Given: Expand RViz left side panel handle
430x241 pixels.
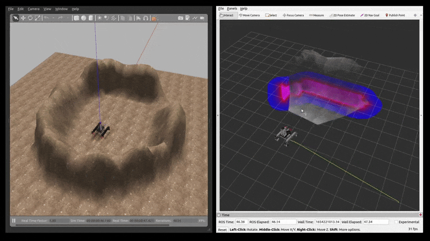Looking at the screenshot, I should 218,115.
